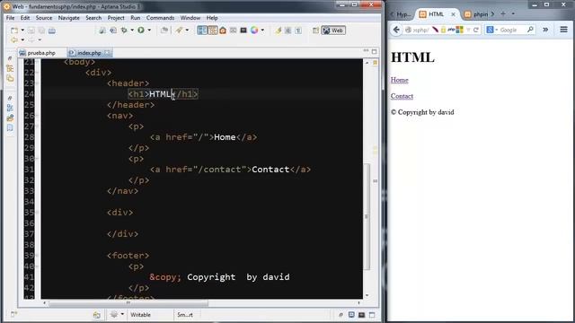Collapse the fold marker at line 27
This screenshot has height=323, width=575.
coord(38,127)
